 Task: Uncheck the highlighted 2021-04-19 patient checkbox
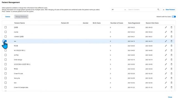click(6, 41)
